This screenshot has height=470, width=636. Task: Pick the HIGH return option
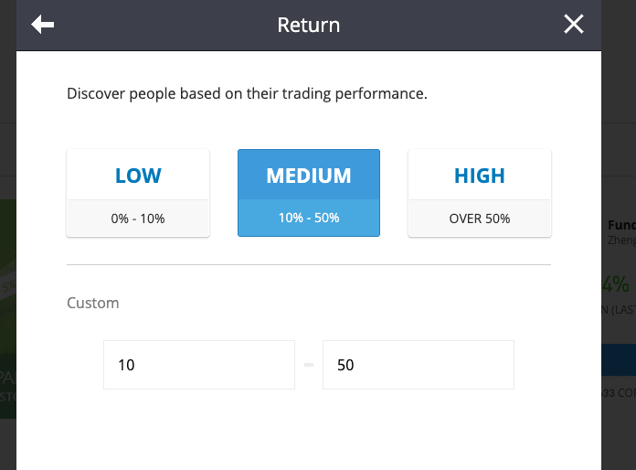(479, 175)
